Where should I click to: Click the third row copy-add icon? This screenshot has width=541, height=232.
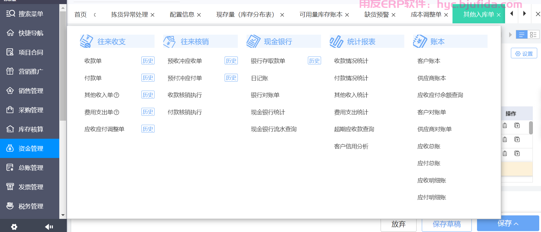[x=517, y=154]
